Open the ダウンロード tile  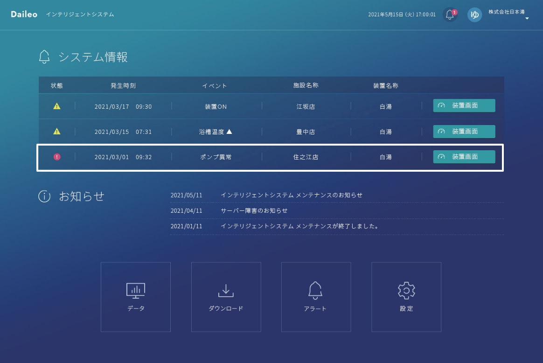(226, 297)
